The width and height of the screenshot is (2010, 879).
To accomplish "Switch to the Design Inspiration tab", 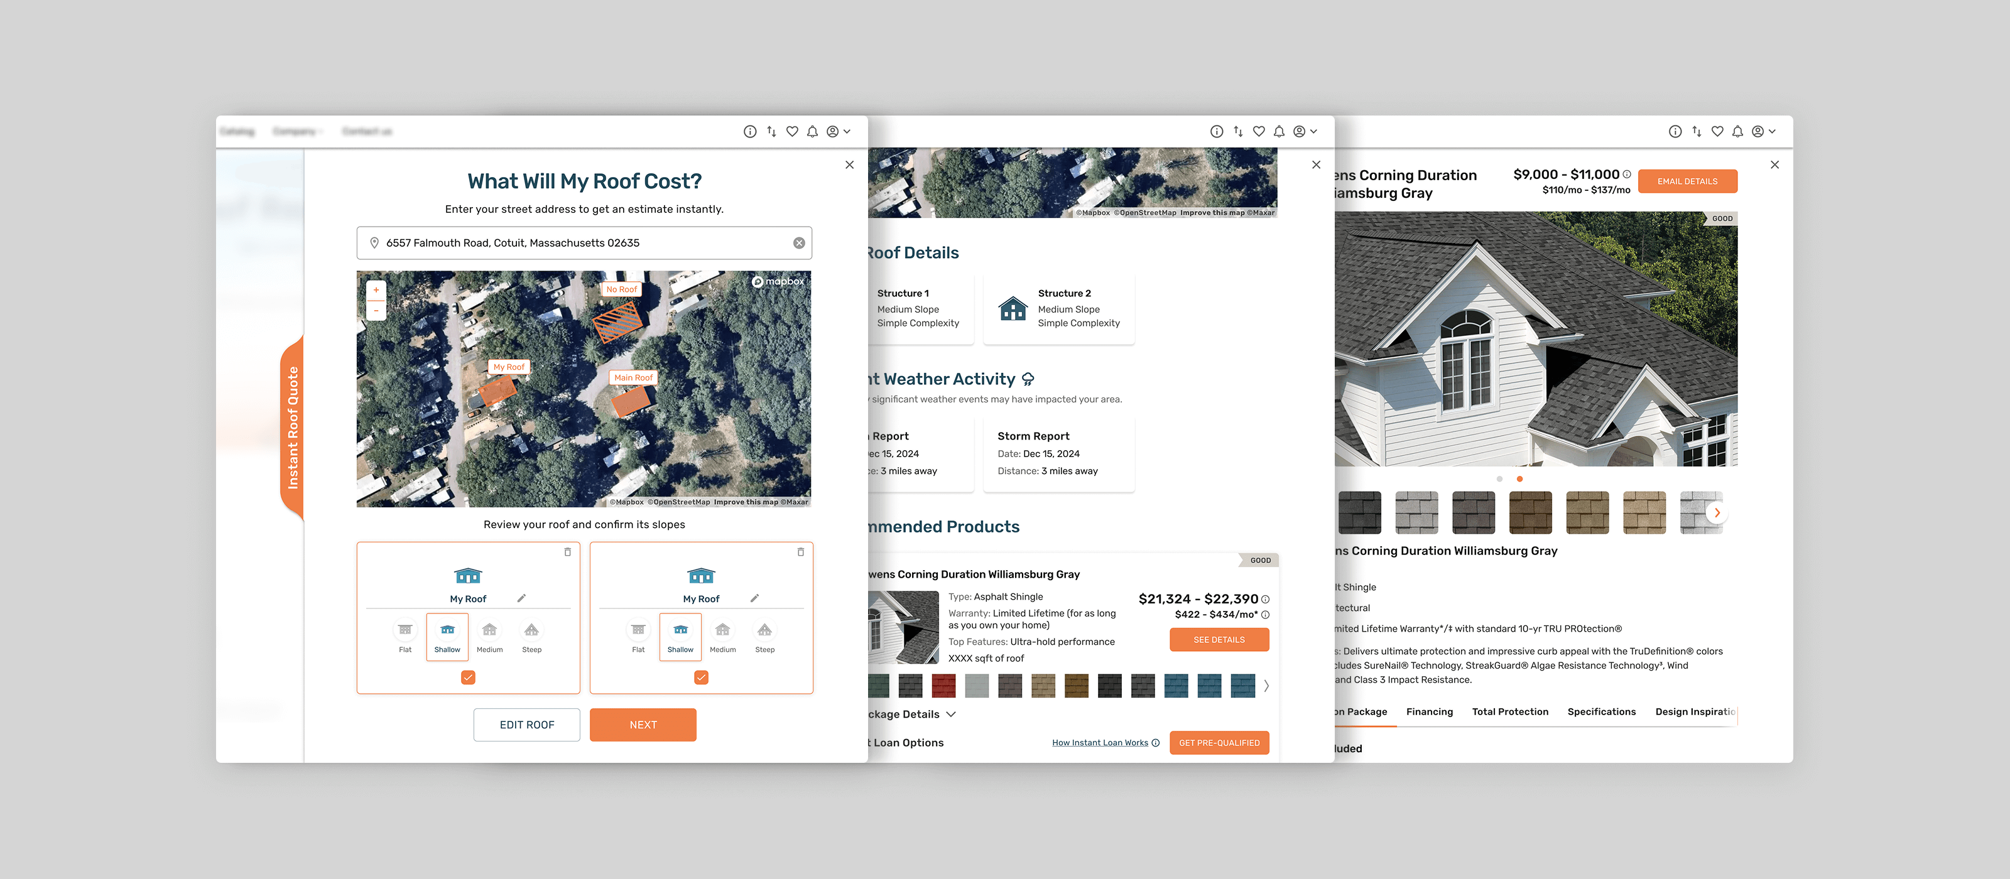I will [1695, 711].
